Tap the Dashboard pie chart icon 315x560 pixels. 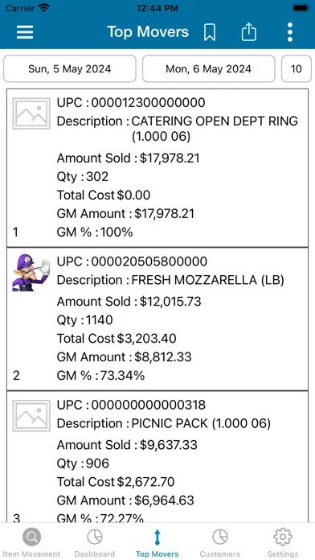(95, 537)
